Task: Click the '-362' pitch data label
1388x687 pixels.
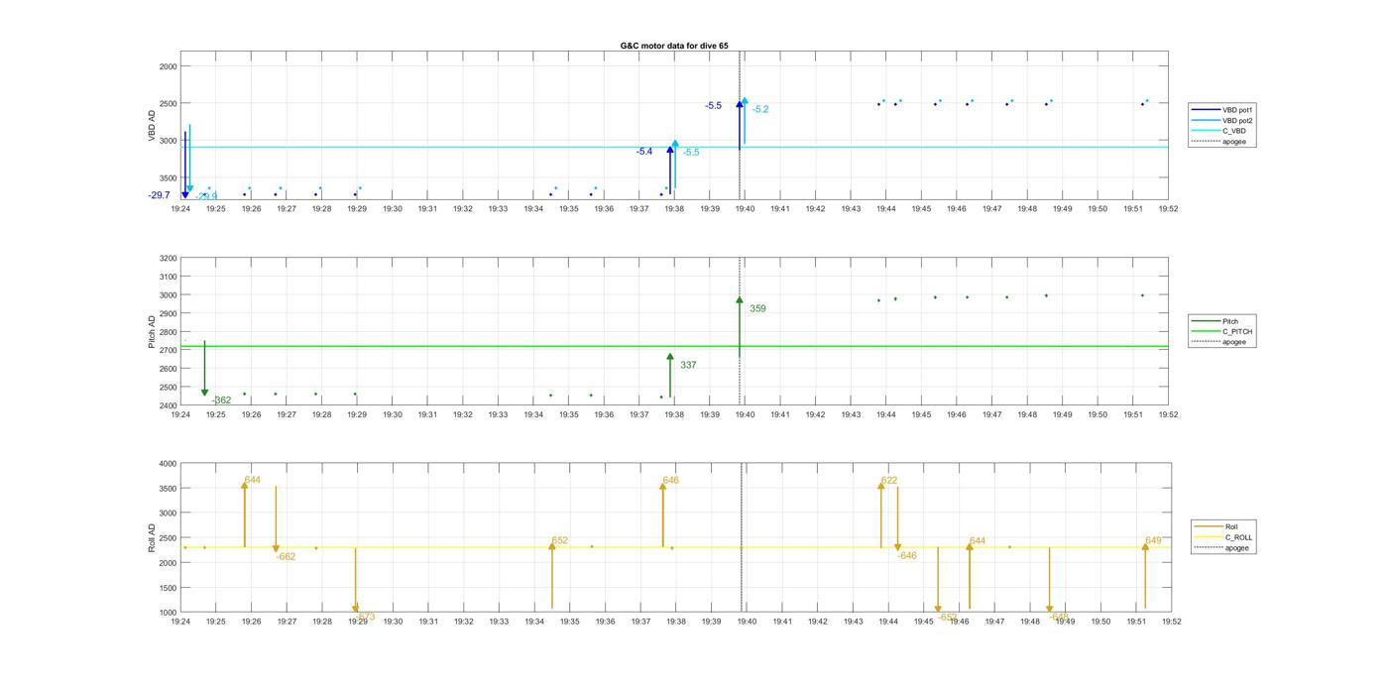Action: [x=221, y=401]
